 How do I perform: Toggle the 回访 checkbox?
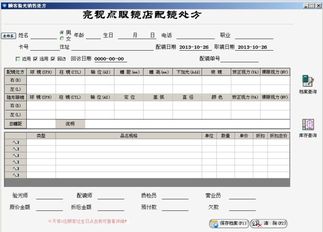53,59
